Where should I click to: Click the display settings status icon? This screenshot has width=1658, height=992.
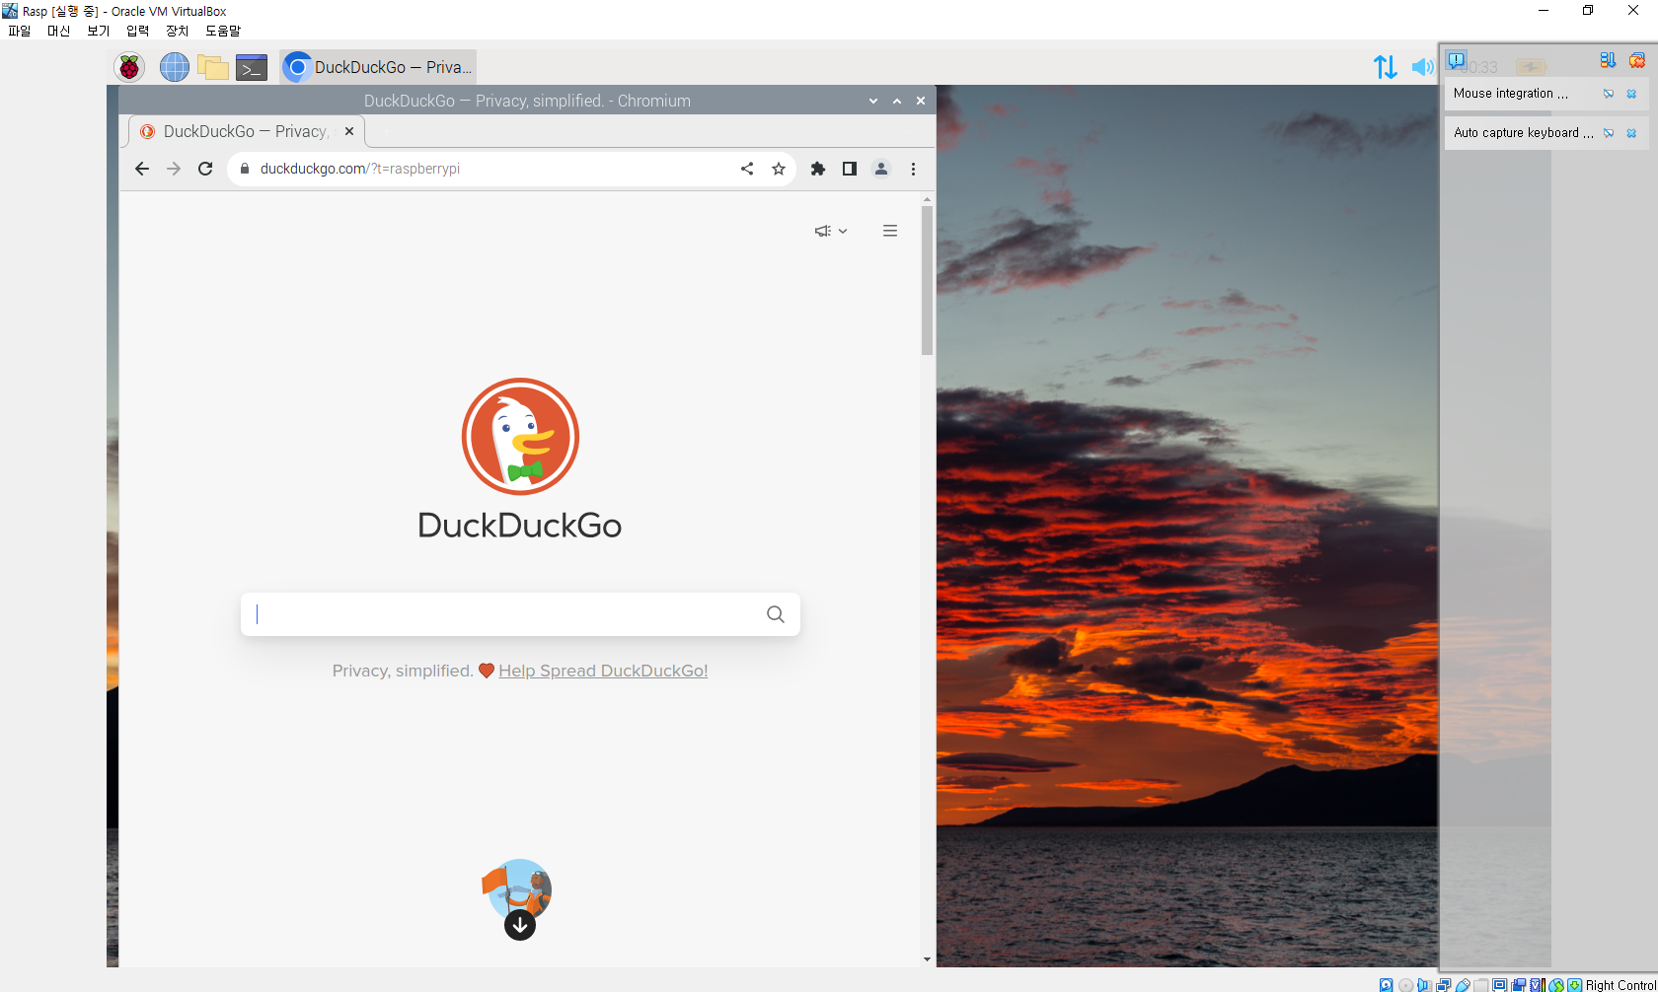pos(1500,985)
